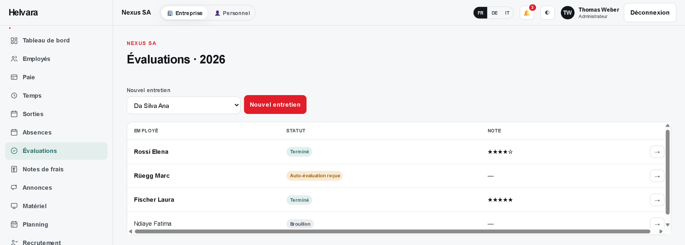The image size is (685, 245).
Task: Click the Matériel monitor icon in the sidebar
Action: pyautogui.click(x=14, y=206)
